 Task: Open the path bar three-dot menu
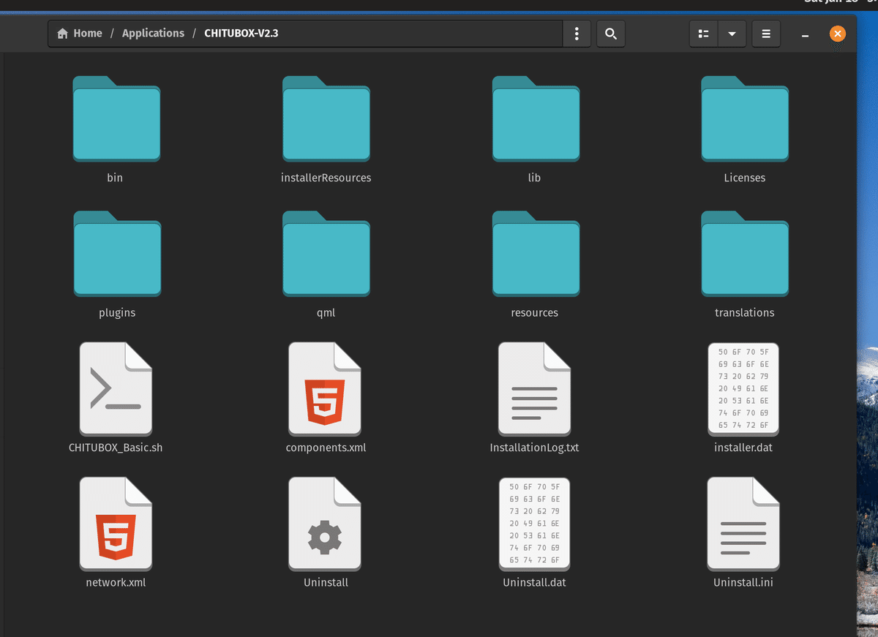577,34
